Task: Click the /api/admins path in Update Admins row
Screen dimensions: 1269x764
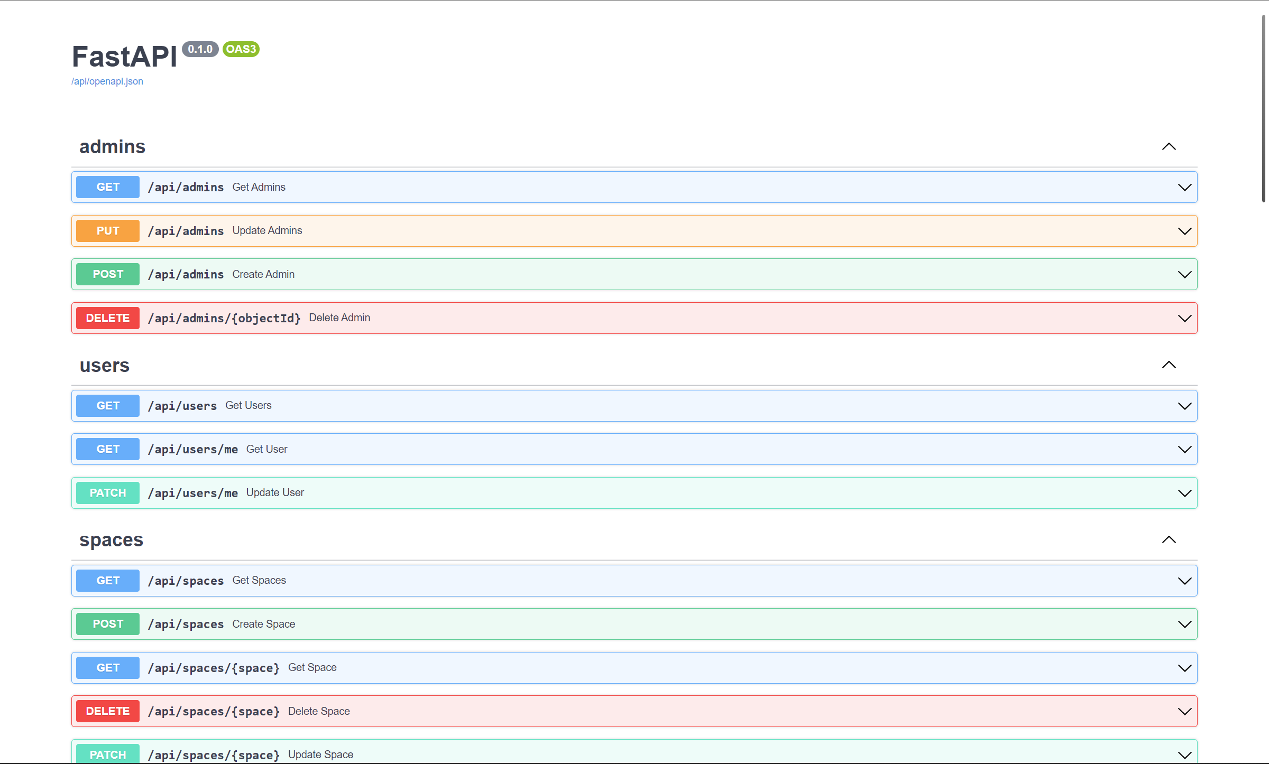Action: [186, 231]
